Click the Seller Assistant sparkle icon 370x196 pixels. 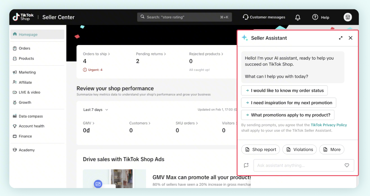245,38
